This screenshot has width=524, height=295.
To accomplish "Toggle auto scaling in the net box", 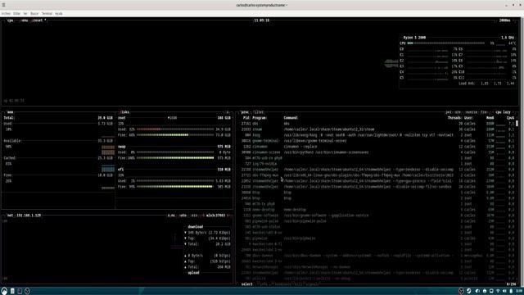I will point(183,216).
